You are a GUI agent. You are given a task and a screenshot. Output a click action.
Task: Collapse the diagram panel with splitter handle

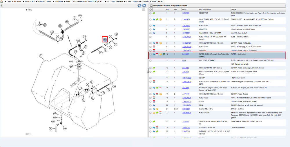point(148,70)
